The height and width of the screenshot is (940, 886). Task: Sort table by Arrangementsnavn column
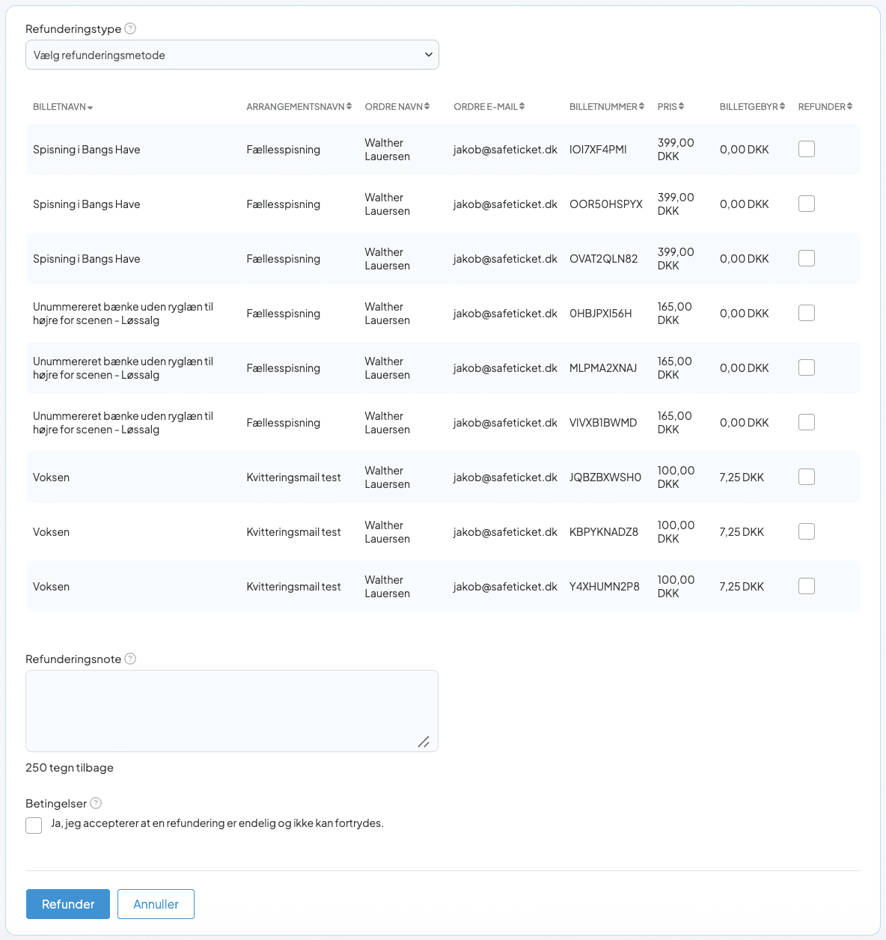(349, 106)
